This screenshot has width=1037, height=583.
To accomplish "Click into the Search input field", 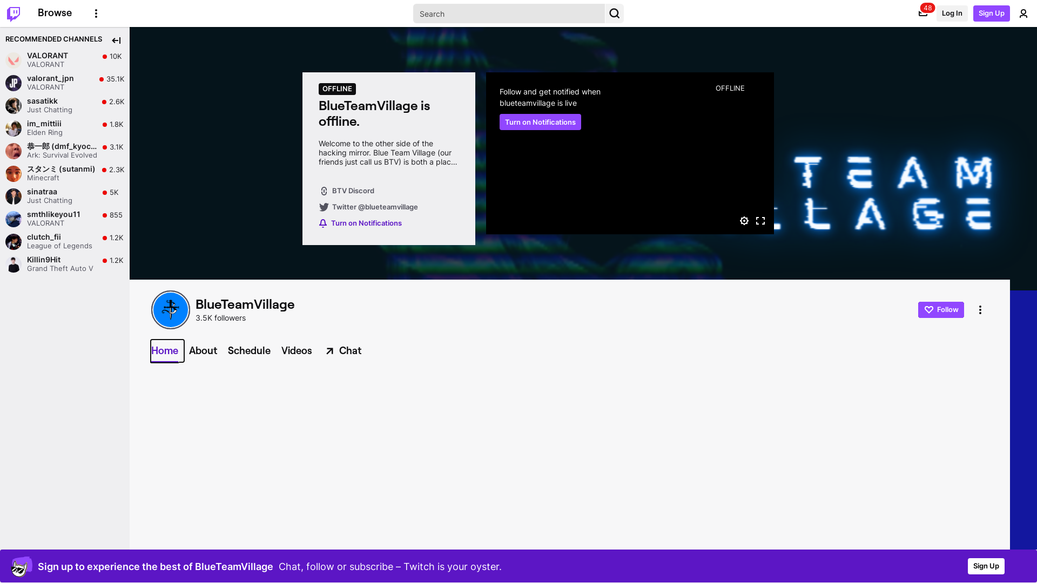I will coord(508,13).
